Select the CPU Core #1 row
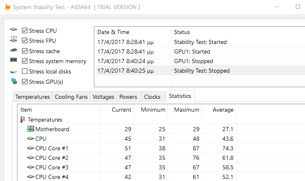 (x=161, y=148)
